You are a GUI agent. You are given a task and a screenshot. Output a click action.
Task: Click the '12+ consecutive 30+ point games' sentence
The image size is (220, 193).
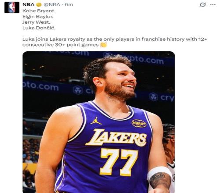[x=115, y=42]
